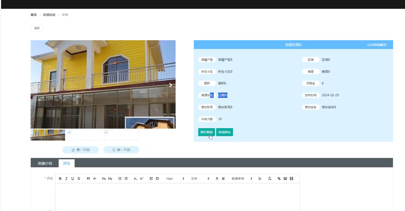The height and width of the screenshot is (211, 405).
Task: Open the 首页 breadcrumb link
Action: pos(33,15)
